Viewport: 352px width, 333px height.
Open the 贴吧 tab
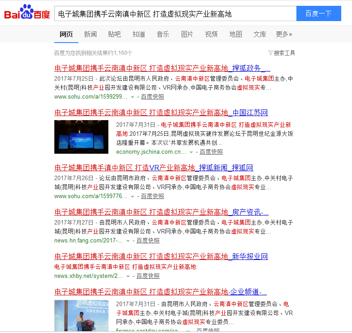[114, 35]
